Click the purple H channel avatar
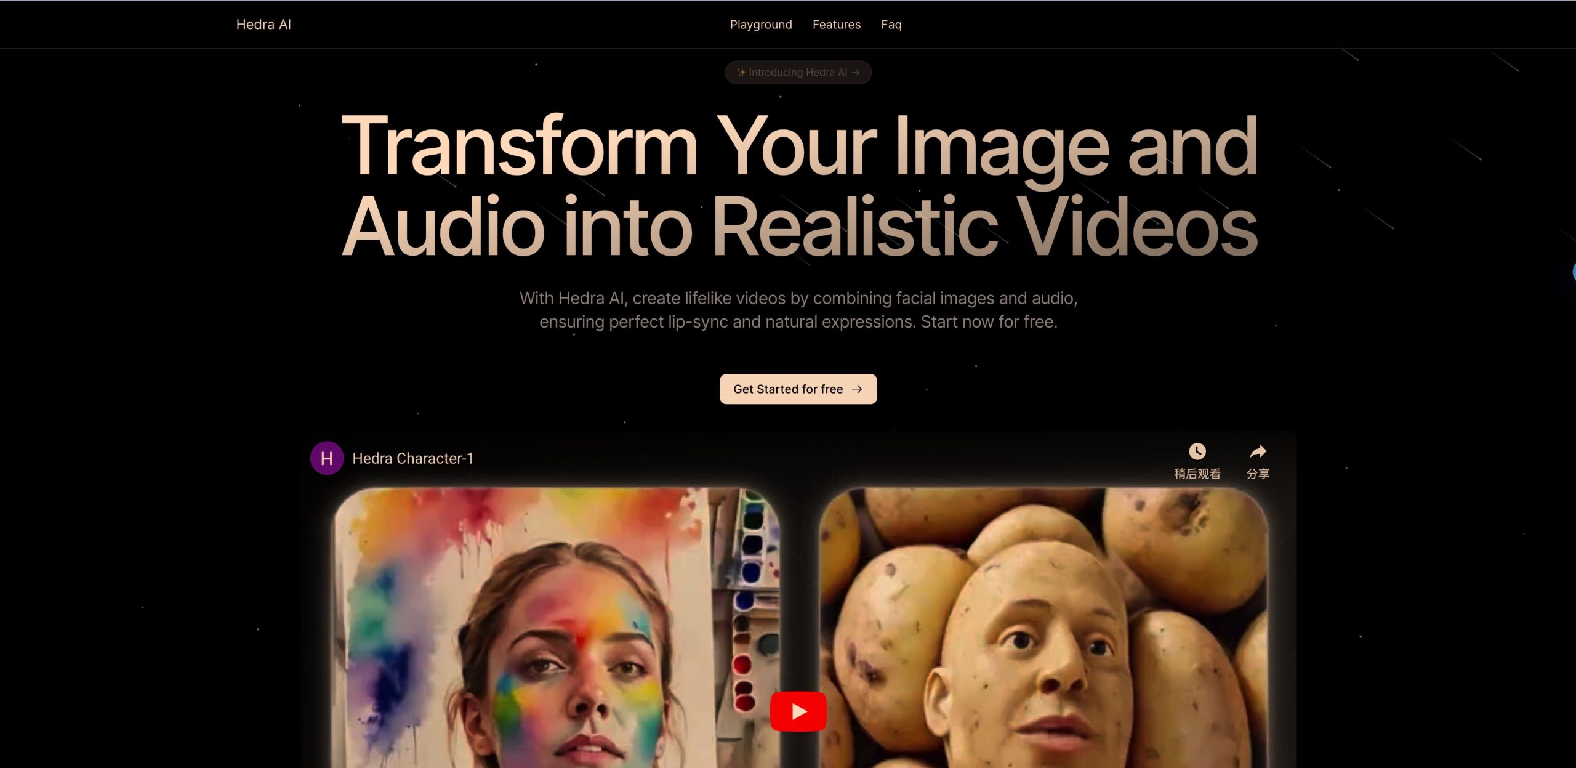1576x768 pixels. coord(326,458)
